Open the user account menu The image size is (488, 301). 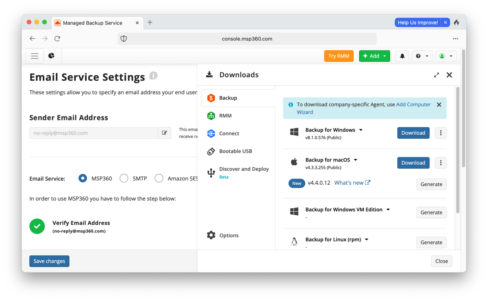446,56
